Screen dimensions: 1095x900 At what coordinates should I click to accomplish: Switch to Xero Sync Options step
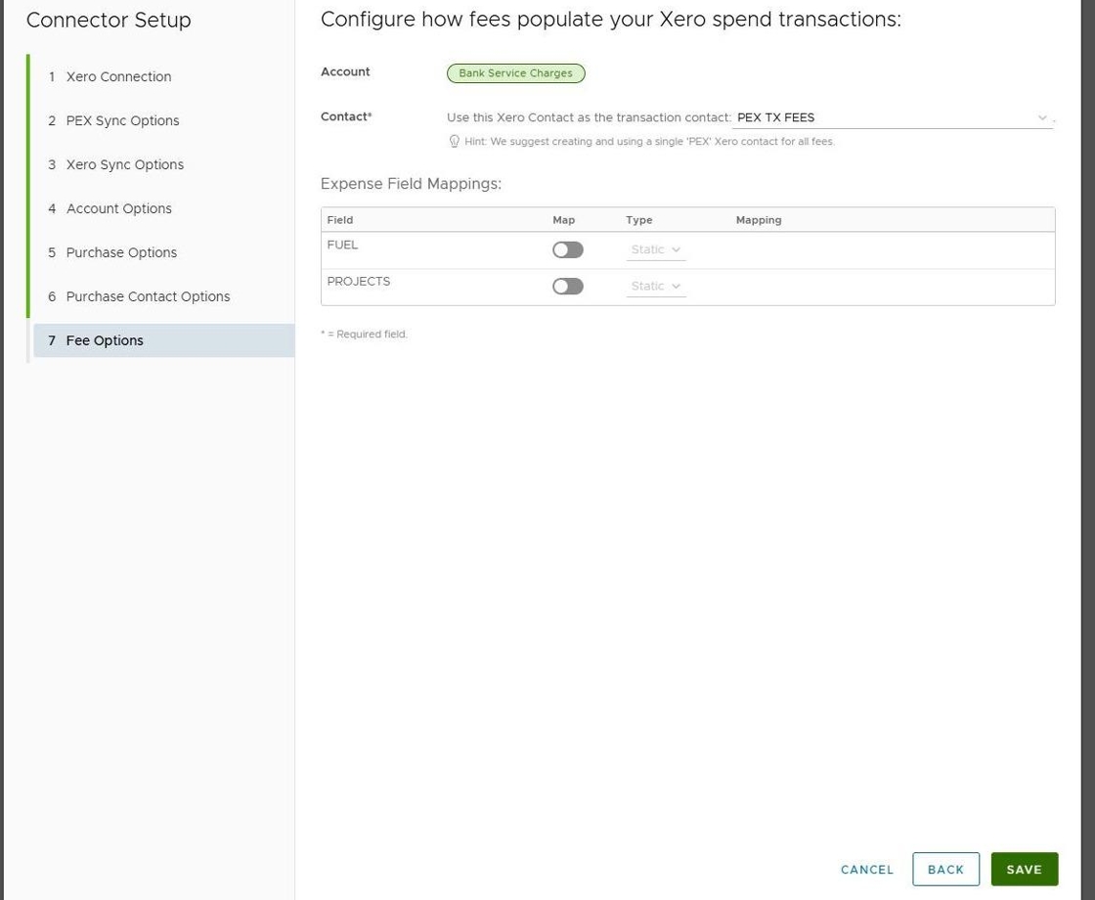click(x=124, y=165)
